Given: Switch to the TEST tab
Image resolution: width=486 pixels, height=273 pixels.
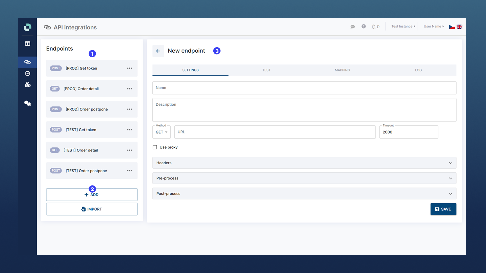Looking at the screenshot, I should point(266,70).
